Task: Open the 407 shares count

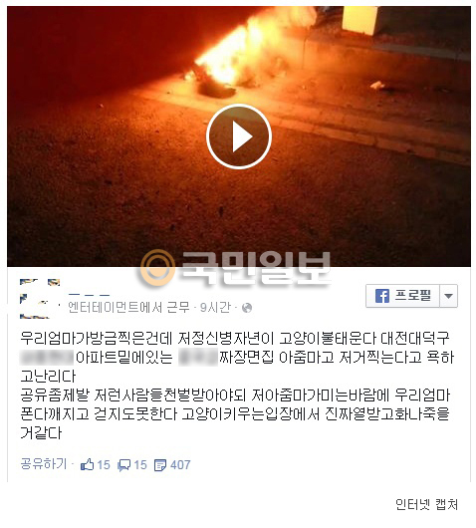Action: pyautogui.click(x=180, y=465)
